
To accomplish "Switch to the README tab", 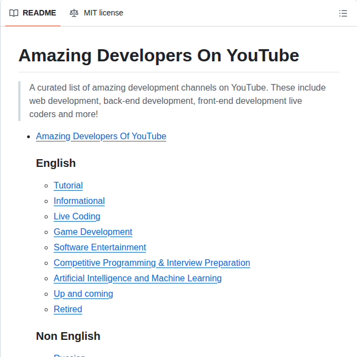I will click(33, 13).
